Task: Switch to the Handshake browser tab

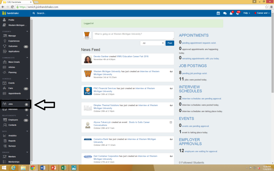Action: pyautogui.click(x=18, y=2)
